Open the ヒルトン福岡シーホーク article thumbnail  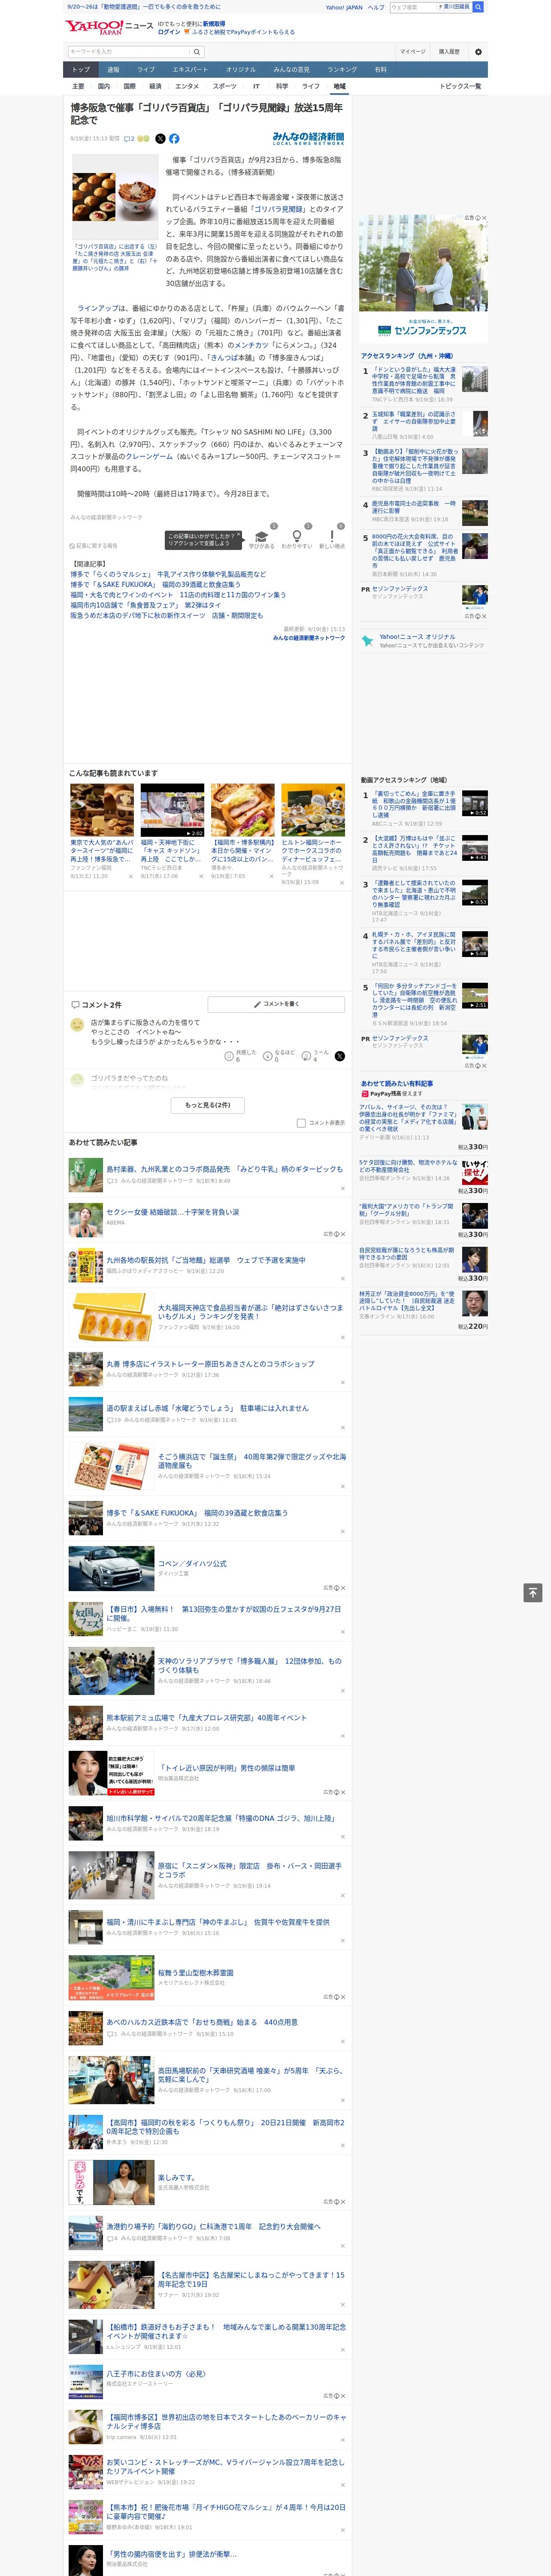pos(313,811)
